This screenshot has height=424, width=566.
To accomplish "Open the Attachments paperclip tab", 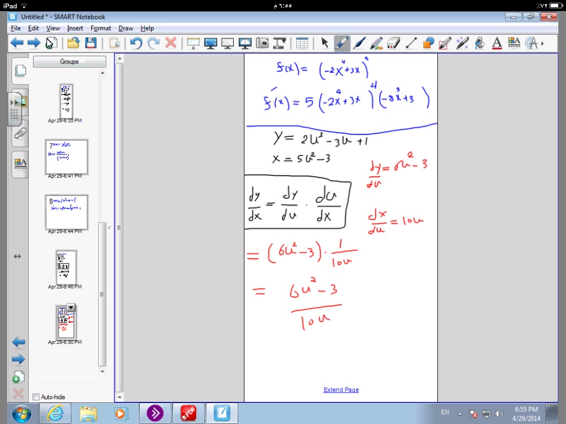I will (20, 133).
